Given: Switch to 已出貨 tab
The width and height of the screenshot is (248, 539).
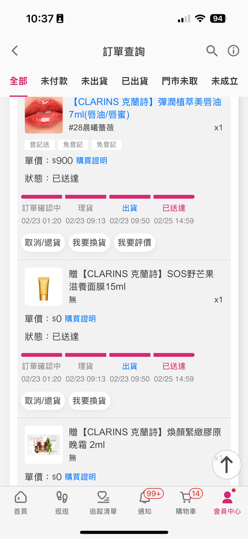Looking at the screenshot, I should 135,81.
